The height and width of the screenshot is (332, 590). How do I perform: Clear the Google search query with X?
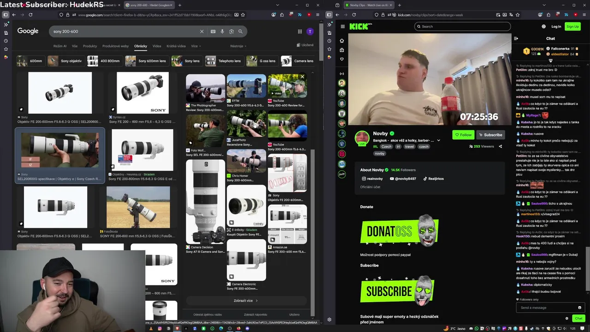(x=201, y=31)
